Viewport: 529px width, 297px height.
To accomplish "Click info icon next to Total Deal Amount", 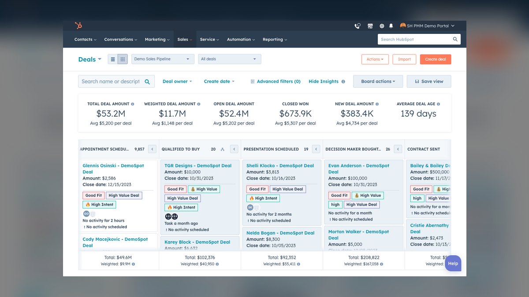I will tap(132, 104).
